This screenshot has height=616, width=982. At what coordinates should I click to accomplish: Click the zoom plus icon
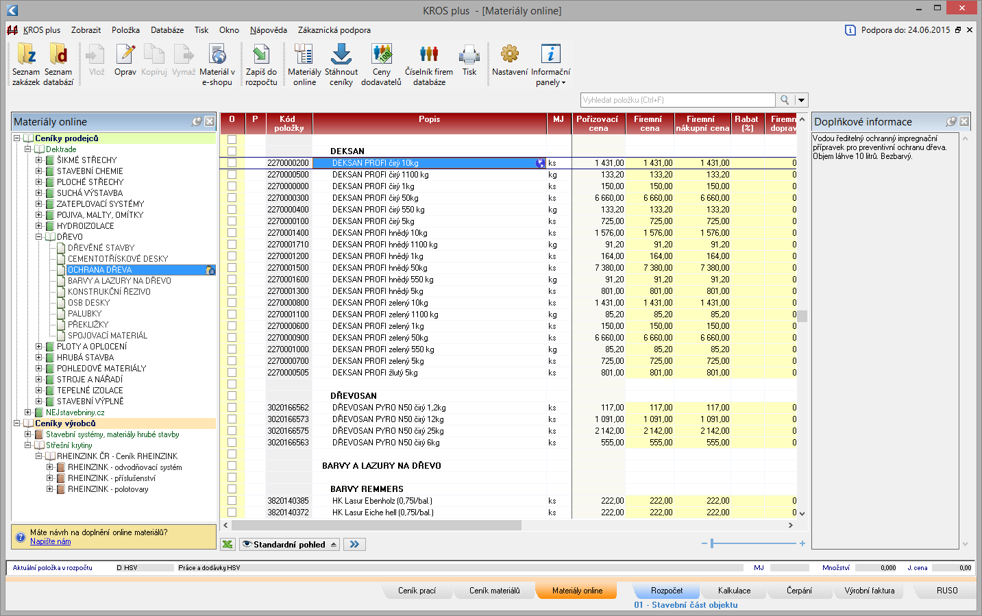tap(802, 543)
